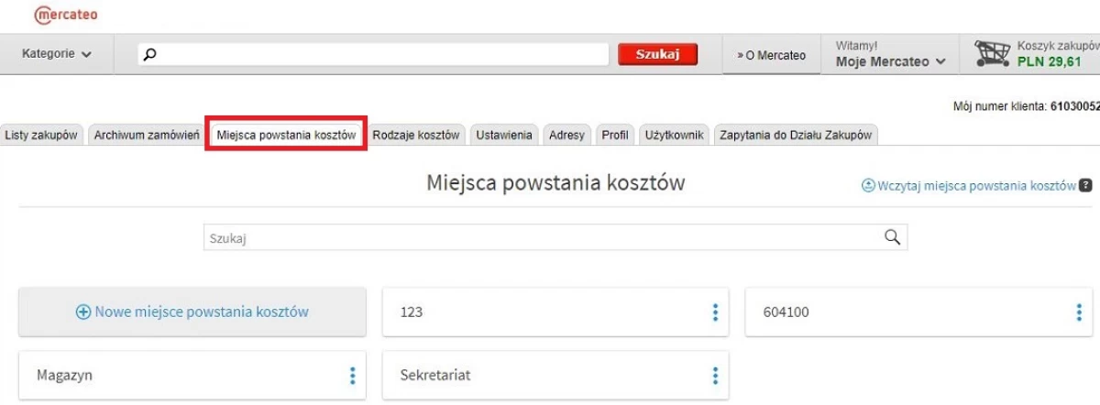This screenshot has width=1100, height=405.
Task: Open the Zapytania do Działu Zakupów tab
Action: [x=795, y=136]
